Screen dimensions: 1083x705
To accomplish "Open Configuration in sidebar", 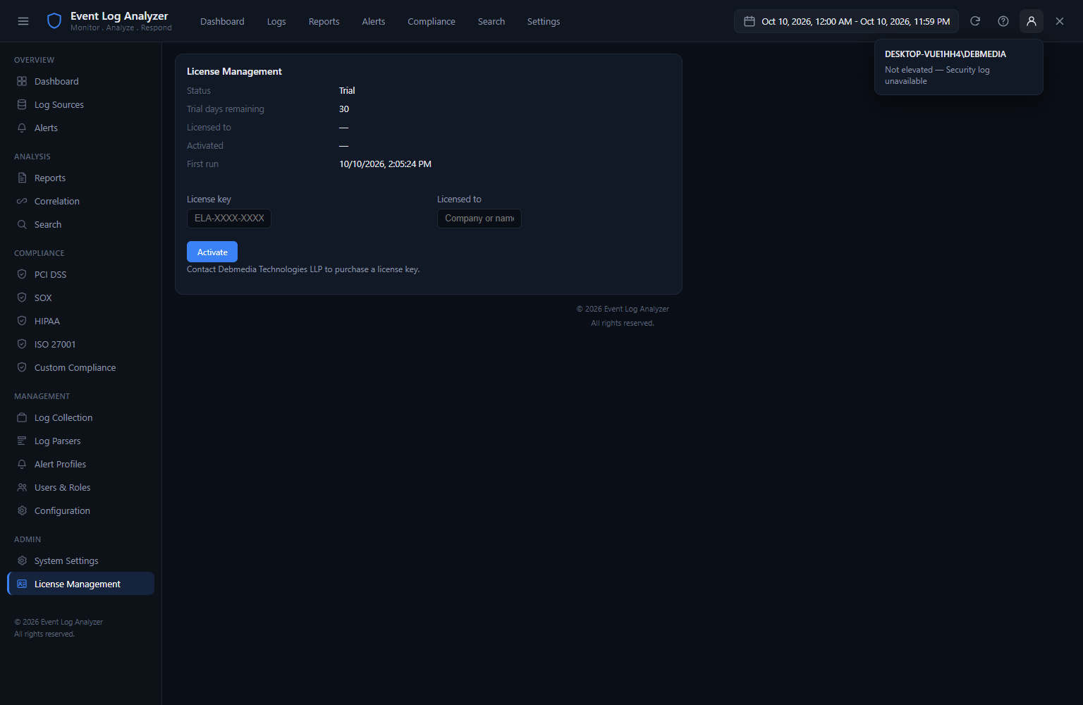I will [80, 510].
